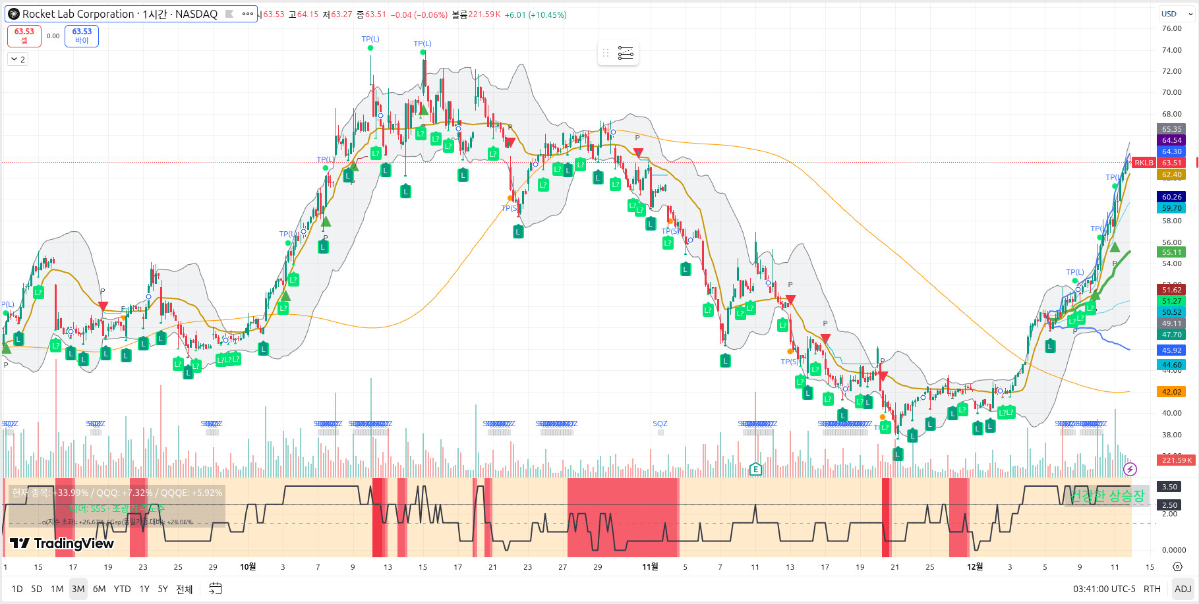The height and width of the screenshot is (604, 1199).
Task: Click the RKLB price label on the axis
Action: [x=1144, y=163]
